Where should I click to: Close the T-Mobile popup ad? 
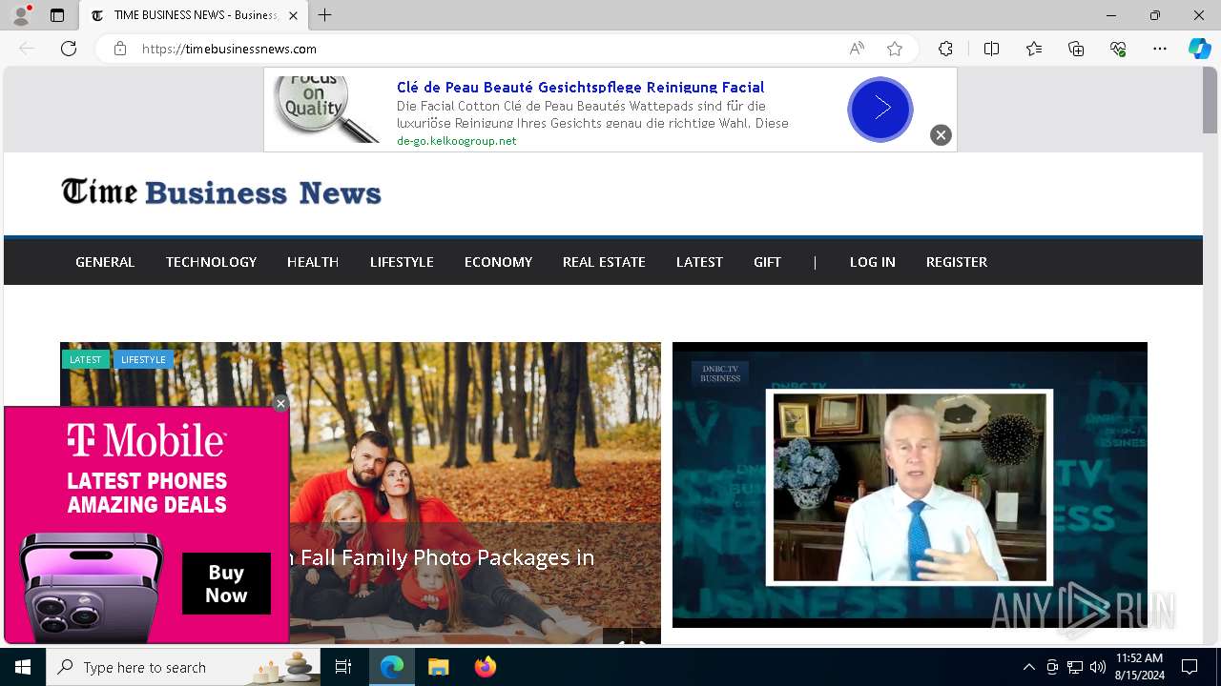click(x=280, y=404)
